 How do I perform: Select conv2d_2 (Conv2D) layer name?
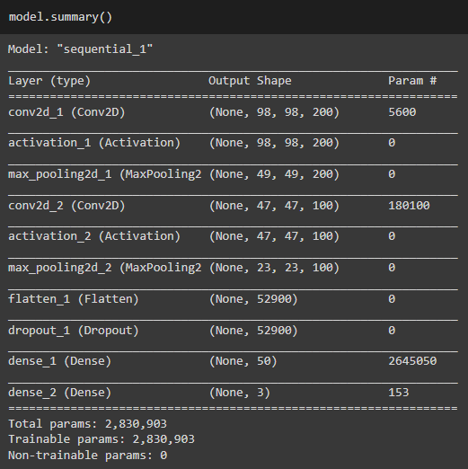[66, 206]
